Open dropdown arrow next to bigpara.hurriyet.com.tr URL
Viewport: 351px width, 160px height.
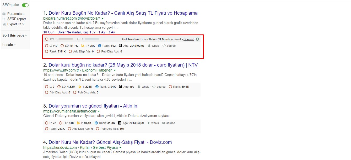coord(102,18)
